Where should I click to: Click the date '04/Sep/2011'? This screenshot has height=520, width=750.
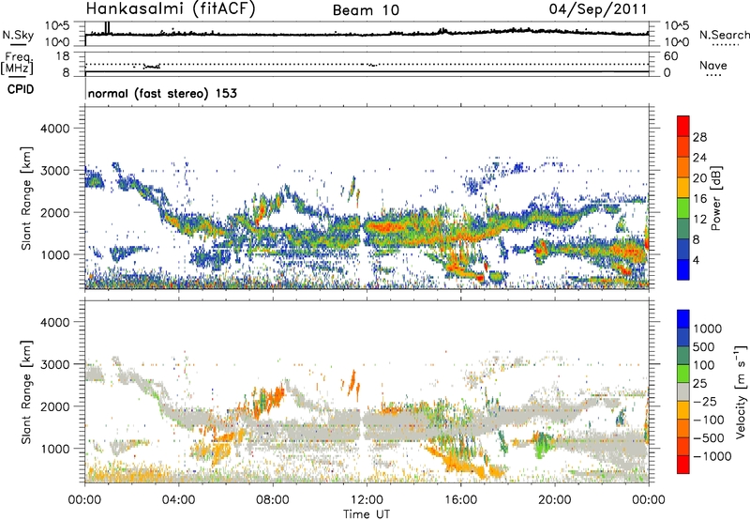[598, 9]
